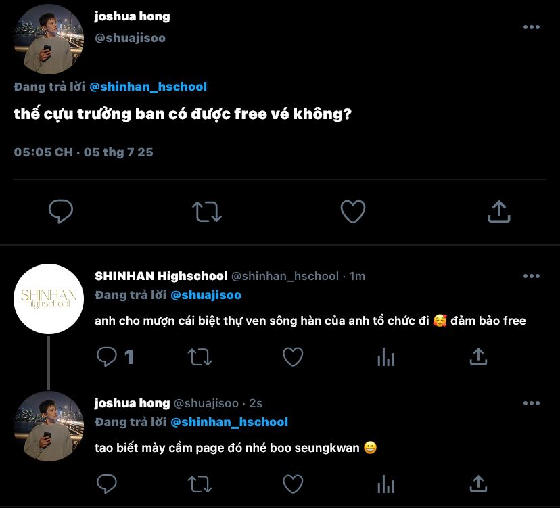The image size is (560, 508).
Task: Open the main tweet timestamp 05:05 CH
Action: pos(43,152)
